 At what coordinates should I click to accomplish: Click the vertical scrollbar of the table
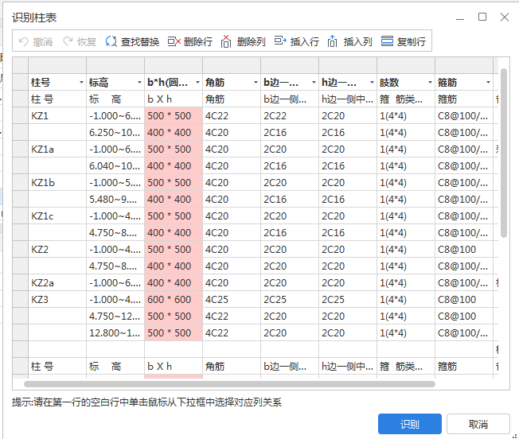[x=504, y=153]
